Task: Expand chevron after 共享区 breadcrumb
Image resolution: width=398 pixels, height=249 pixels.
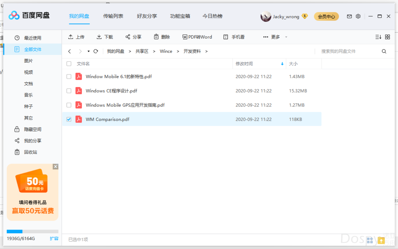Action: point(154,51)
